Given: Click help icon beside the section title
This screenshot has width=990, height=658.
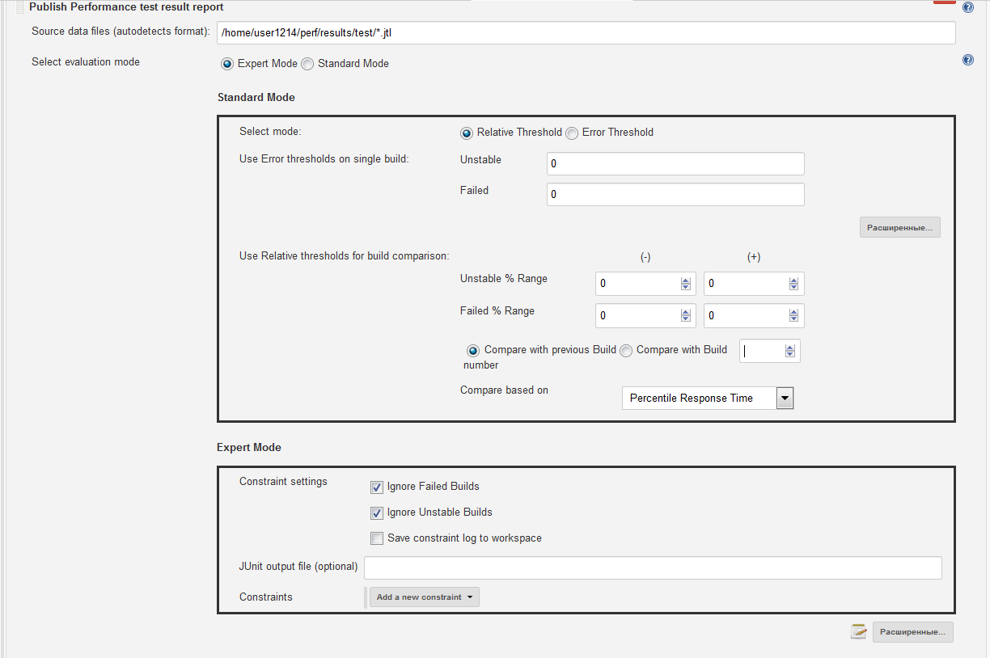Looking at the screenshot, I should coord(968,7).
